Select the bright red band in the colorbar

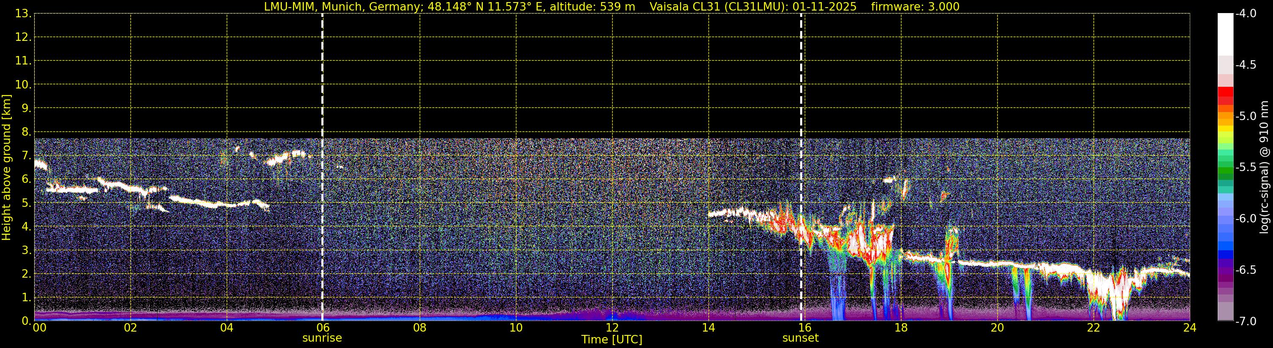1225,92
